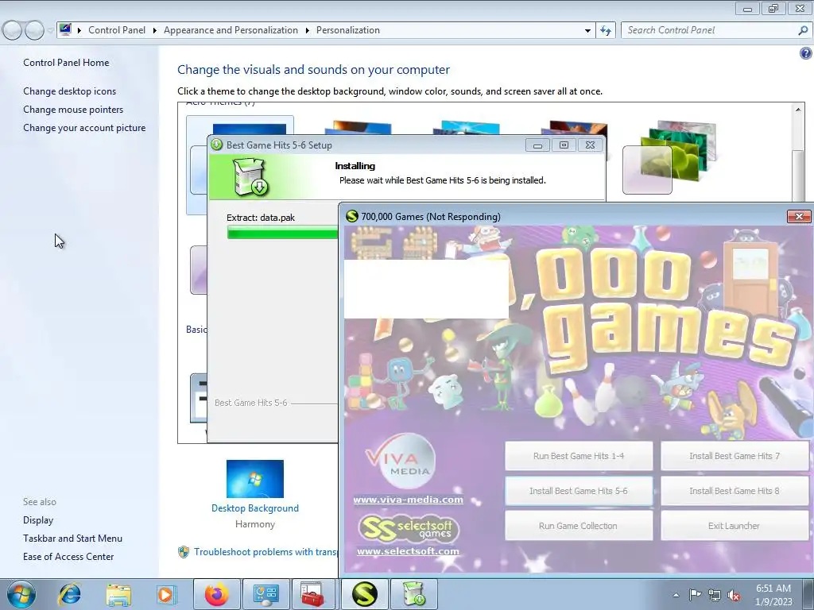Refresh the Control Panel address bar
Viewport: 814px width, 610px height.
(x=605, y=30)
